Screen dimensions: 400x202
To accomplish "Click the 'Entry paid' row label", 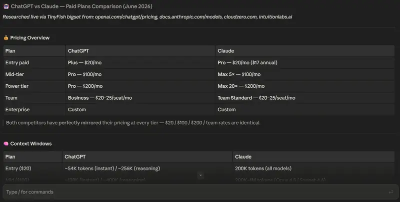I will [x=17, y=62].
